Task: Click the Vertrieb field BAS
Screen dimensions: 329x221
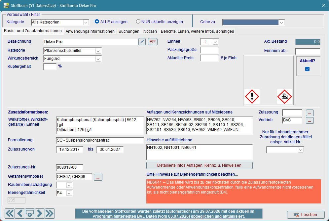Action: click(x=292, y=120)
